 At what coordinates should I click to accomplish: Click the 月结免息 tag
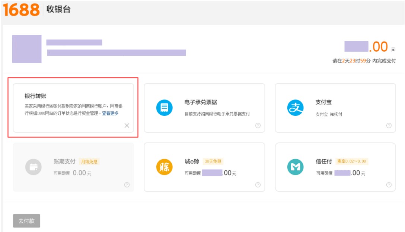(89, 161)
